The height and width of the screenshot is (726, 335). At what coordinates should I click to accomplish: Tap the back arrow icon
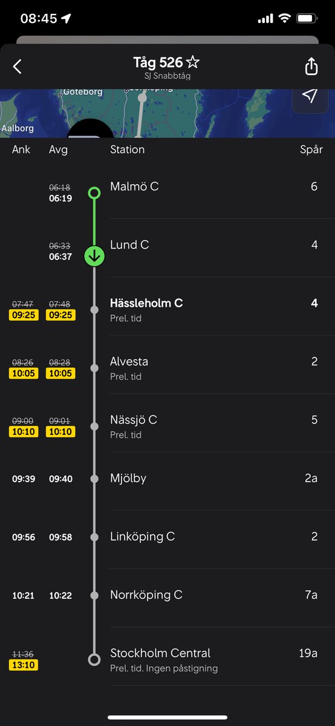click(x=18, y=67)
